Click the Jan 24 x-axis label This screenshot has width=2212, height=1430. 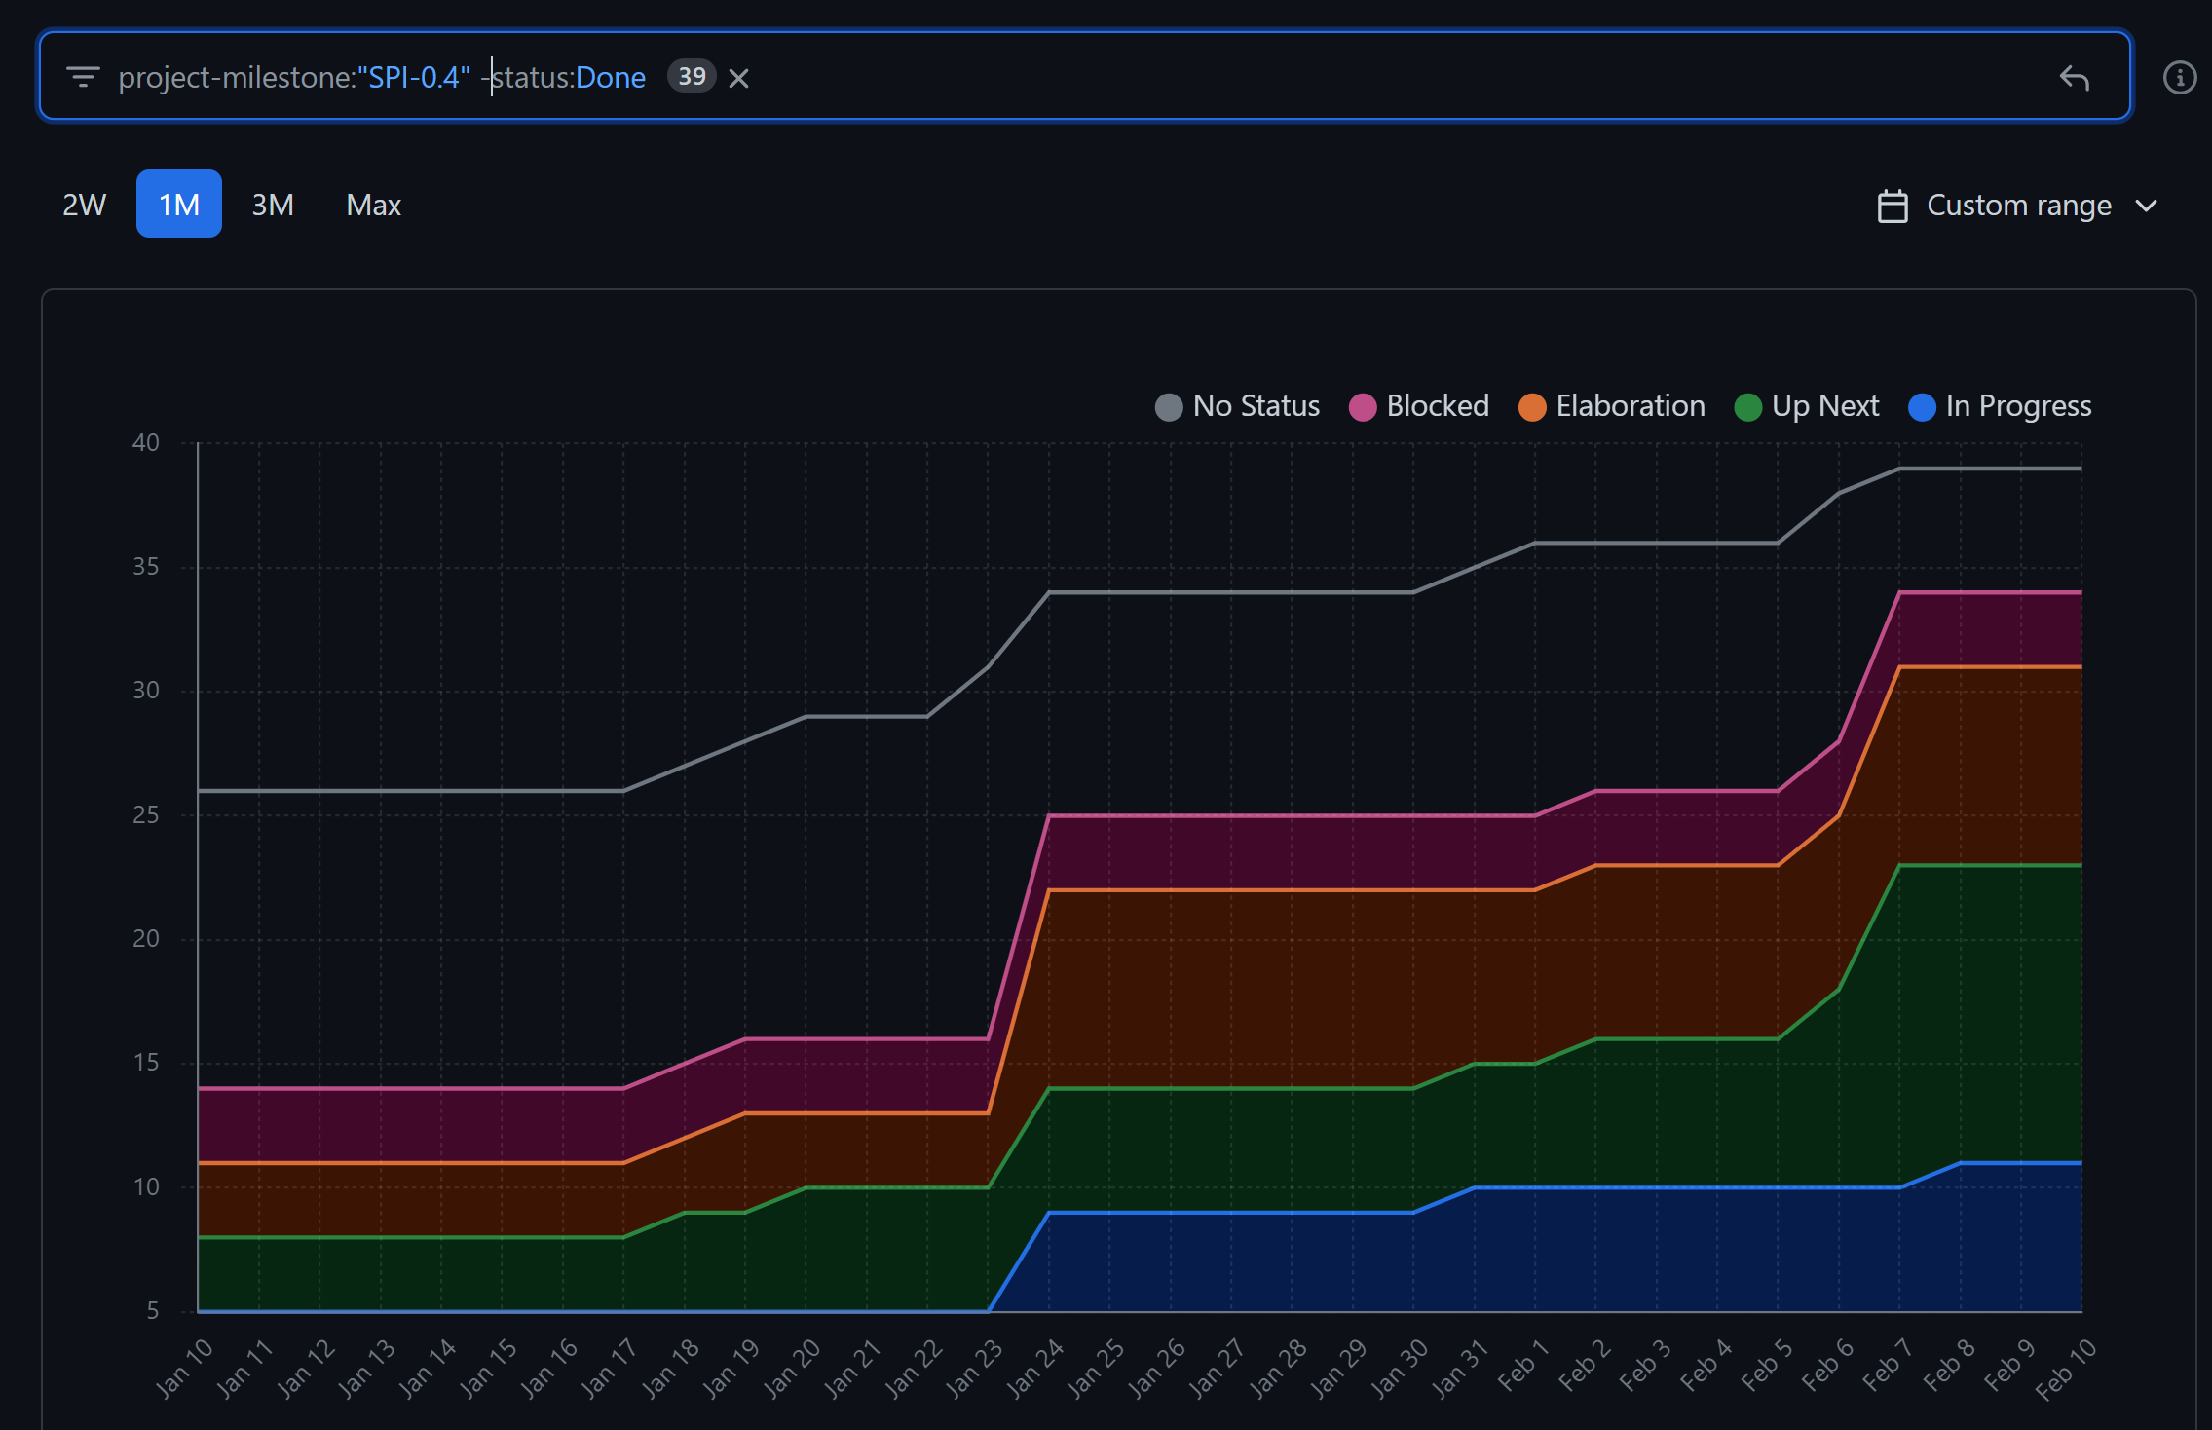pos(1035,1368)
